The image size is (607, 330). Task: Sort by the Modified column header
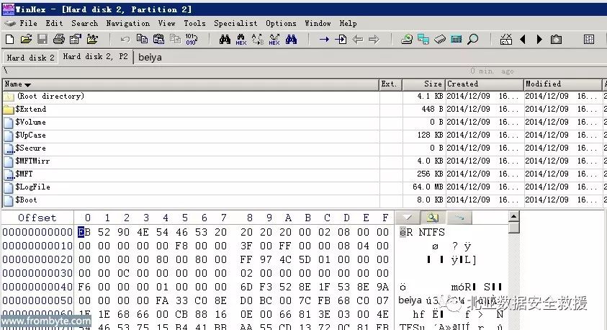[x=563, y=84]
